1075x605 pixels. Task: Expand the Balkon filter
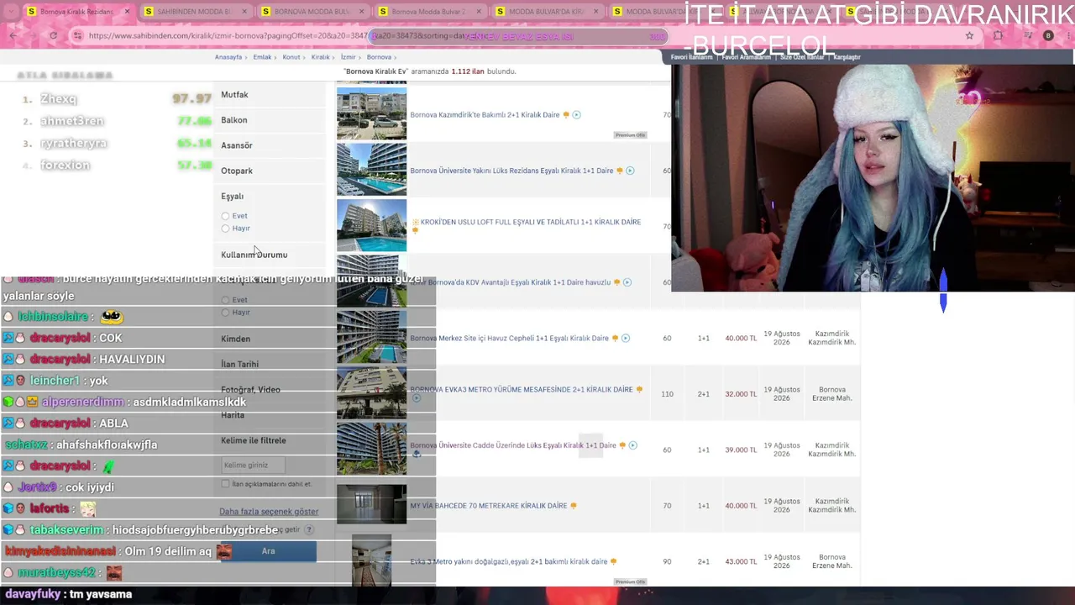coord(233,120)
